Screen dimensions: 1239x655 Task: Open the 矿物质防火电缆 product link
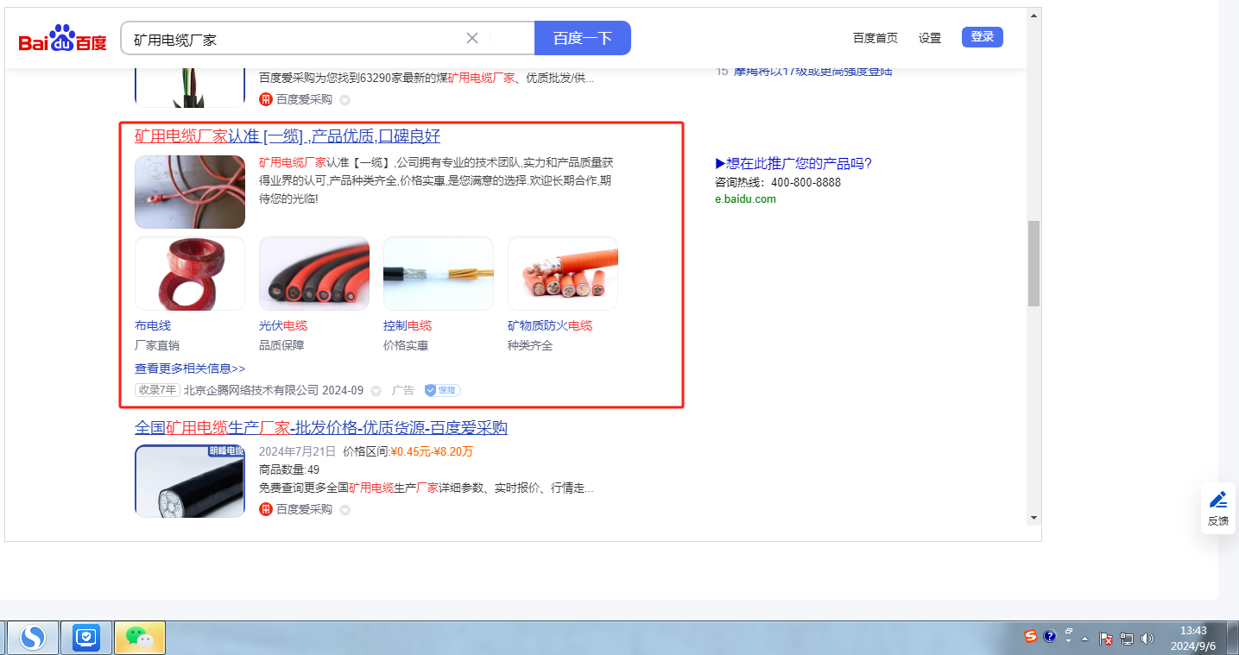tap(550, 326)
